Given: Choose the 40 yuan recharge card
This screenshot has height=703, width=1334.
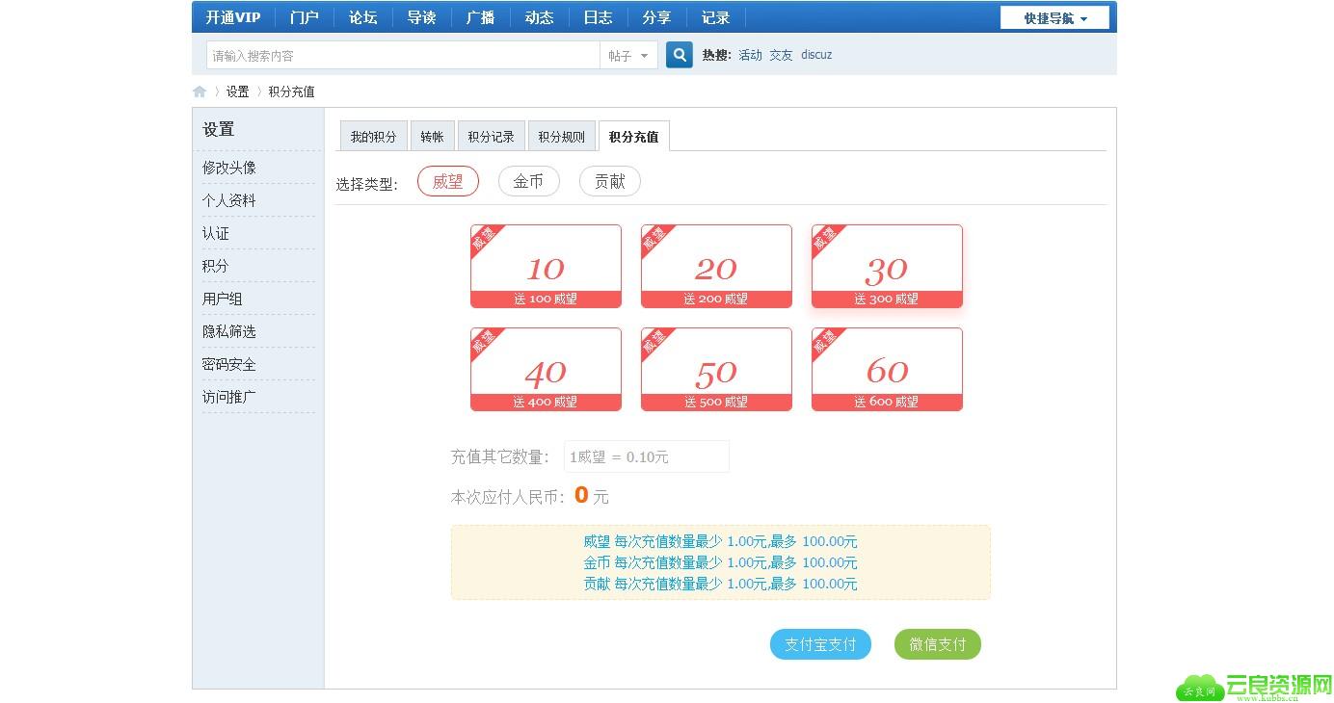Looking at the screenshot, I should pos(546,370).
